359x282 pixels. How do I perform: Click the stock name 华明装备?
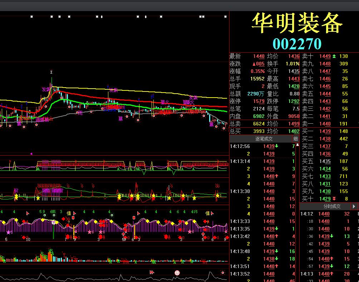coord(297,23)
